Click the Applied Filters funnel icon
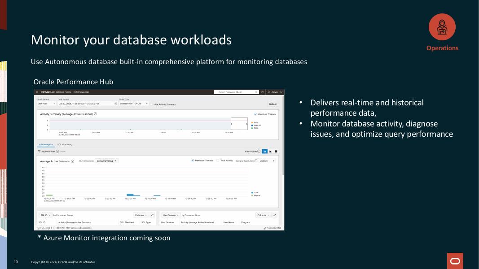This screenshot has height=269, width=479. coord(39,151)
